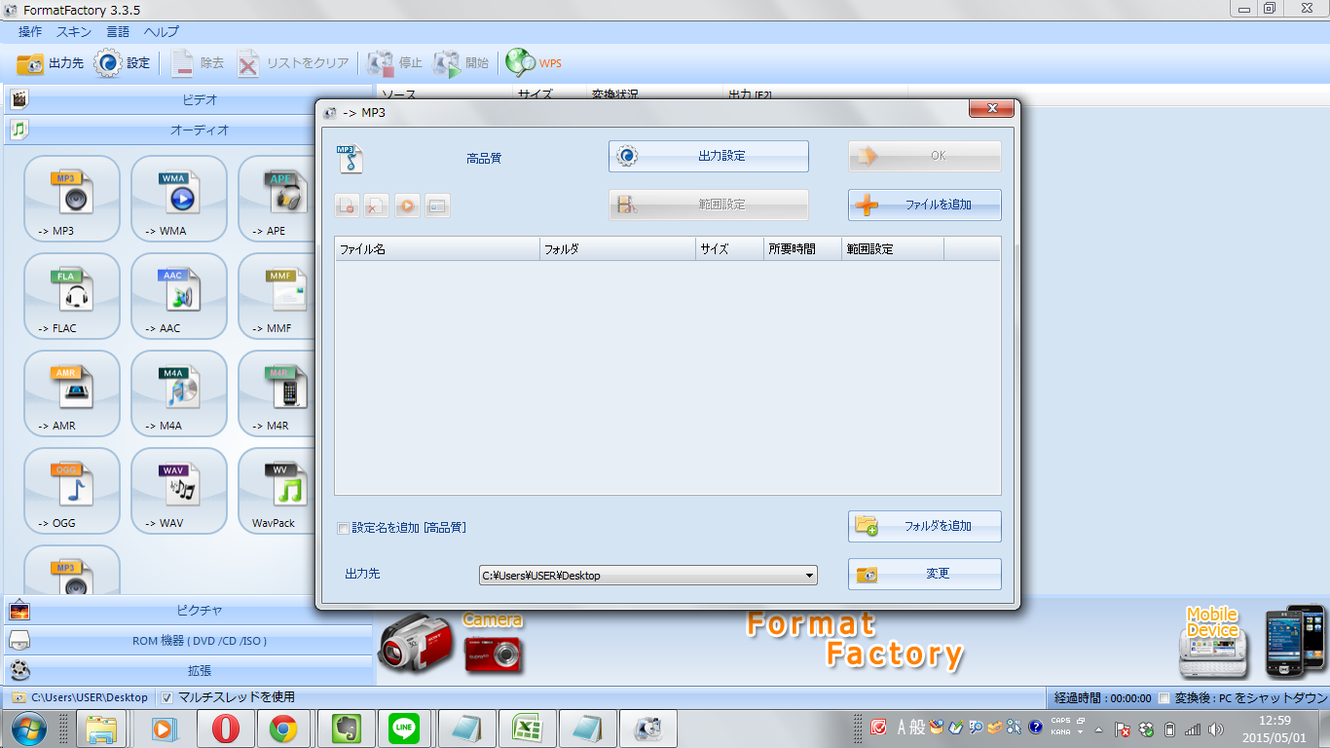The width and height of the screenshot is (1330, 748).
Task: Click the リストをクリア toolbar button
Action: pyautogui.click(x=293, y=63)
